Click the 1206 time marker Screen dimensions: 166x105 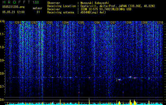pyautogui.click(x=97, y=23)
